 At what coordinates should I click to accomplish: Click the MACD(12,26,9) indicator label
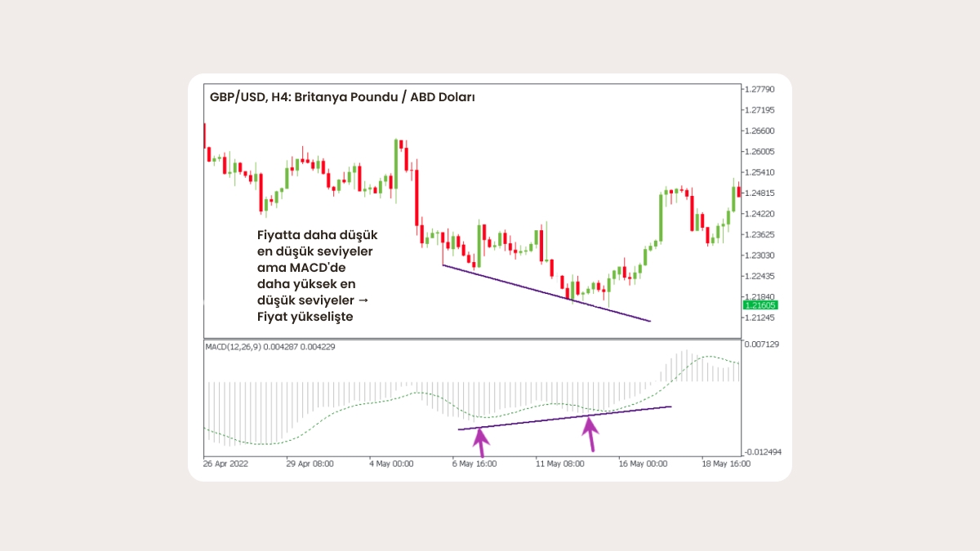point(269,346)
